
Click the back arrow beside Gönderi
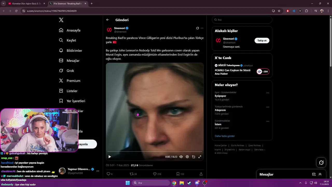tap(108, 20)
